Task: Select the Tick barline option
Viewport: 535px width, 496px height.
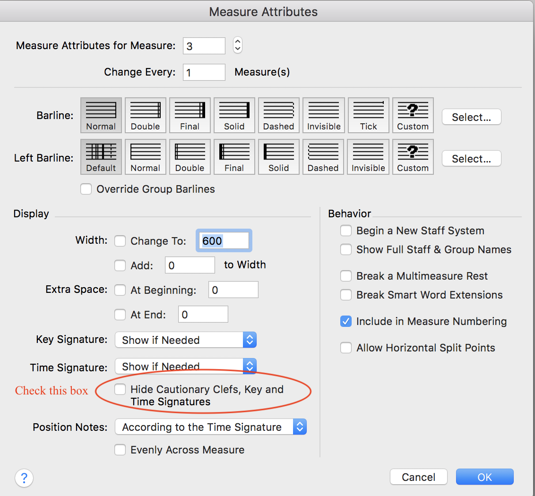Action: (x=368, y=115)
